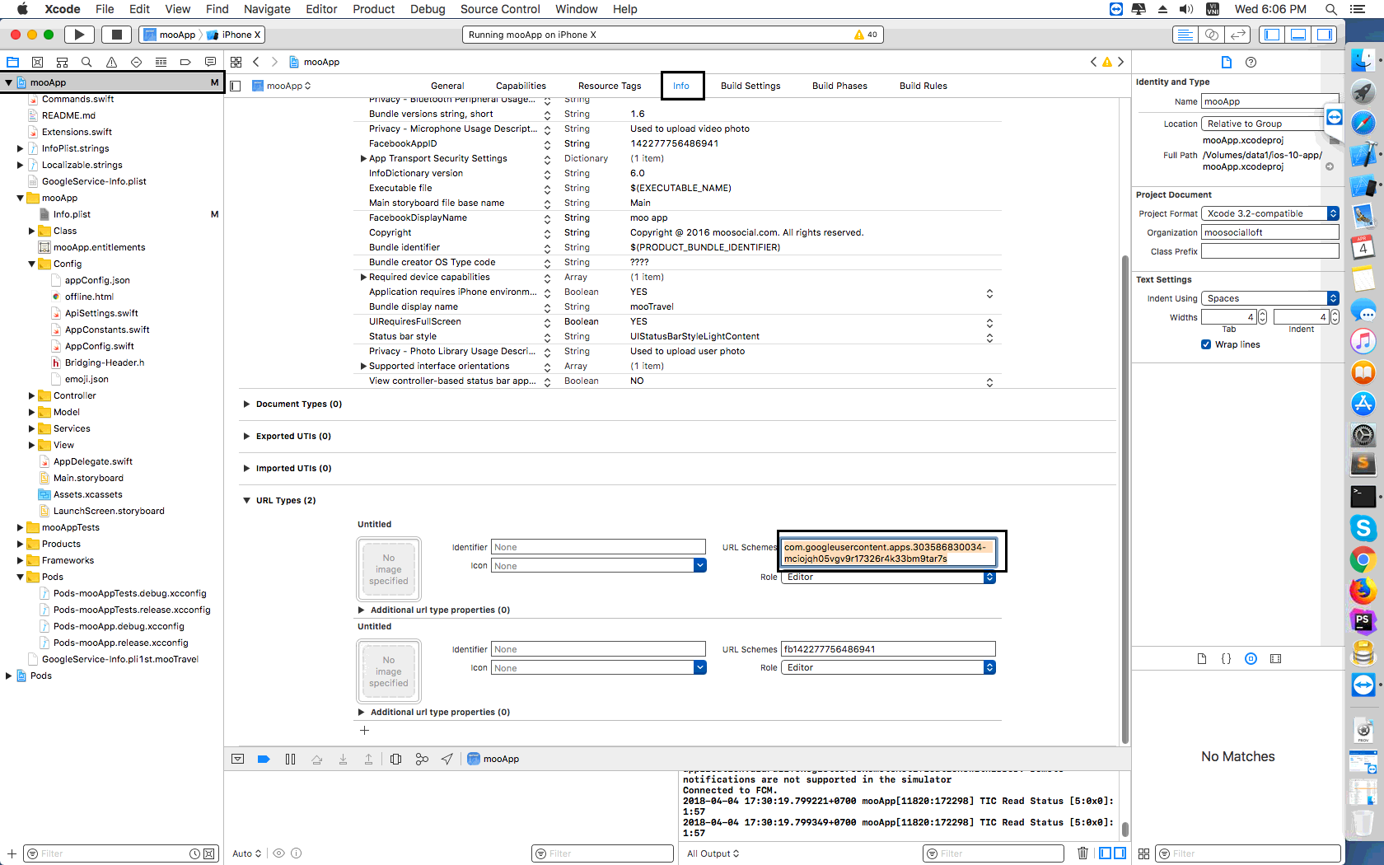This screenshot has height=865, width=1384.
Task: Open the All Output console filter dropdown
Action: coord(713,853)
